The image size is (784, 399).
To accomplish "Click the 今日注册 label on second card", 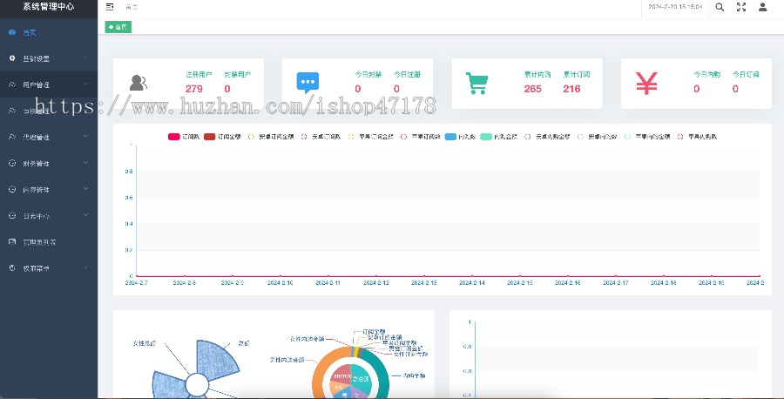I will pyautogui.click(x=407, y=75).
